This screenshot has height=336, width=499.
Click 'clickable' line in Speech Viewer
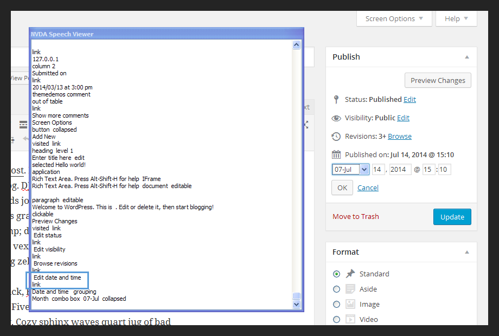point(43,214)
